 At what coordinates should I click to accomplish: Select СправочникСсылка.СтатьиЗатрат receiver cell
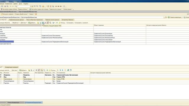pos(120,40)
